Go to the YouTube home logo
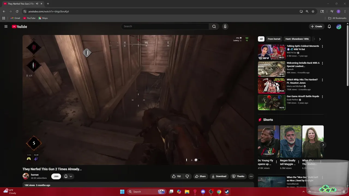This screenshot has width=349, height=196. [x=19, y=26]
